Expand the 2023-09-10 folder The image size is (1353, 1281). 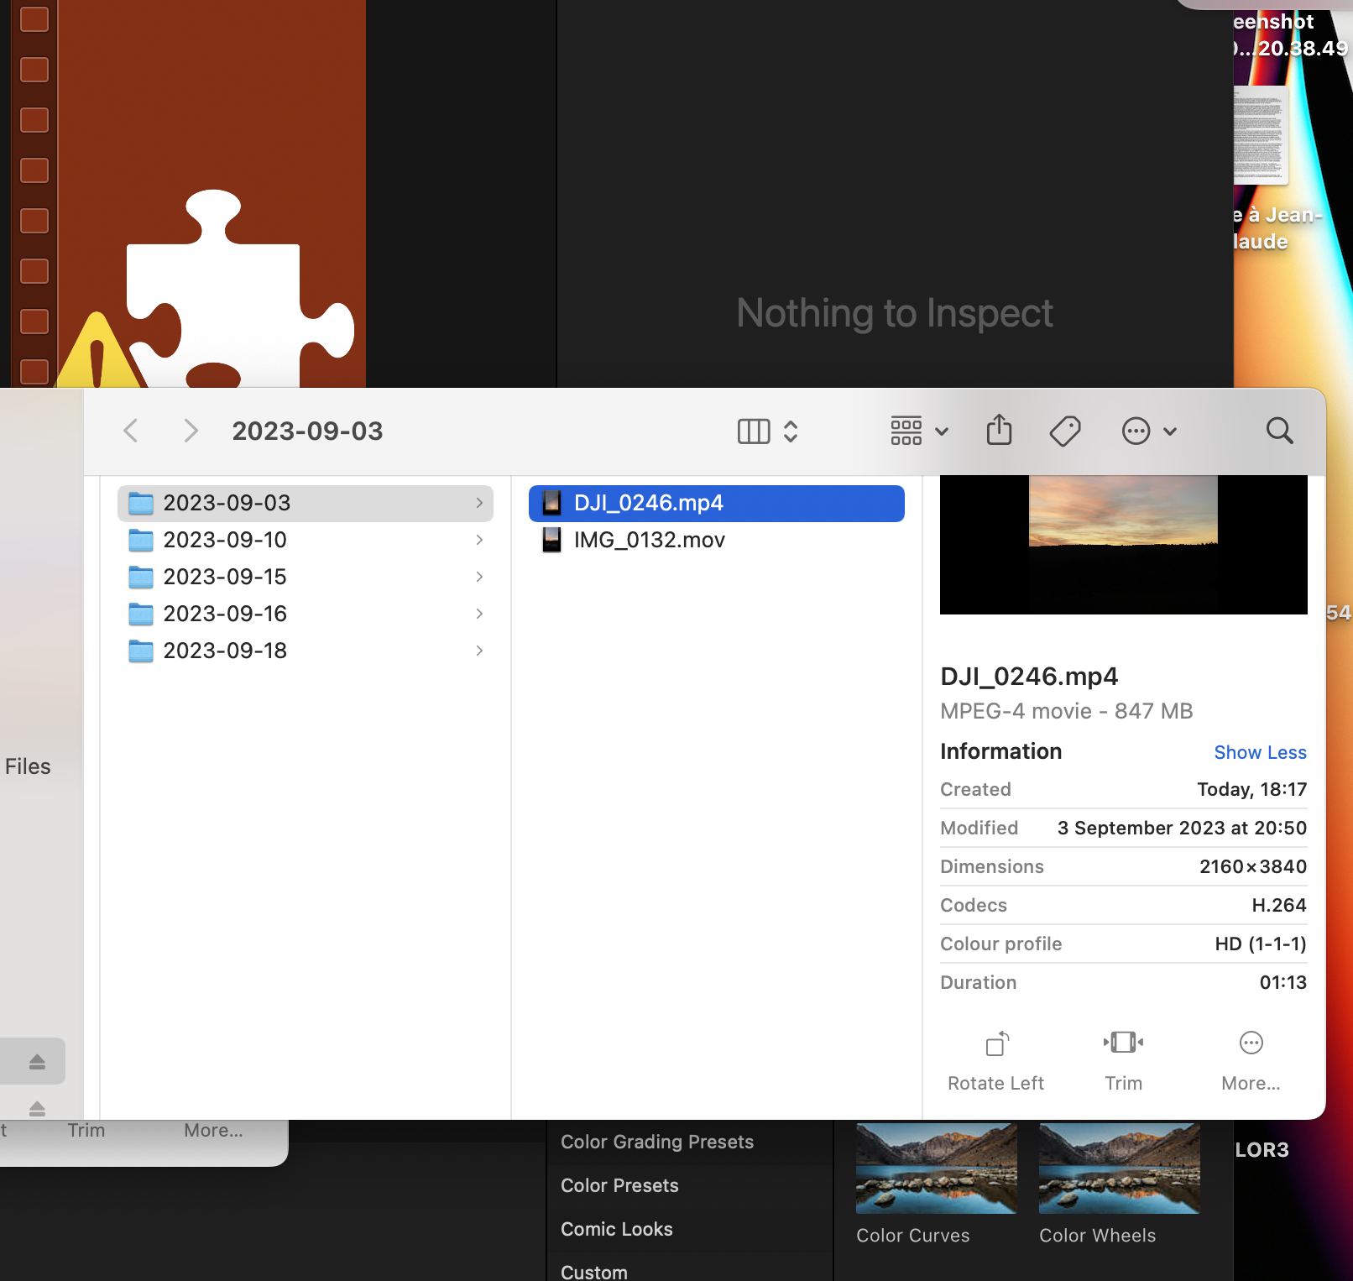479,540
